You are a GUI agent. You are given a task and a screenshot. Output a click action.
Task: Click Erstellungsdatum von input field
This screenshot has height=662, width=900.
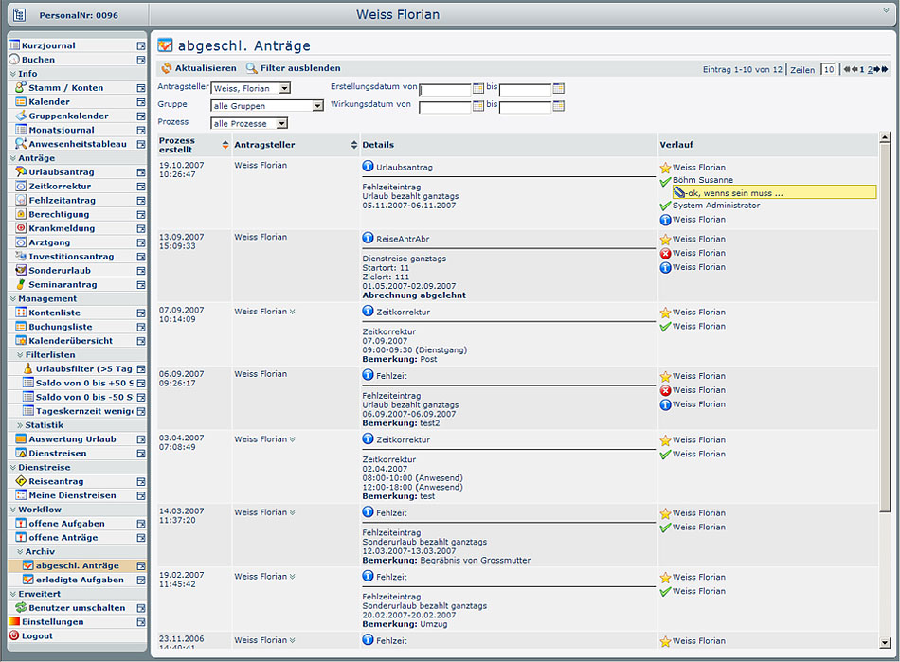[x=445, y=89]
